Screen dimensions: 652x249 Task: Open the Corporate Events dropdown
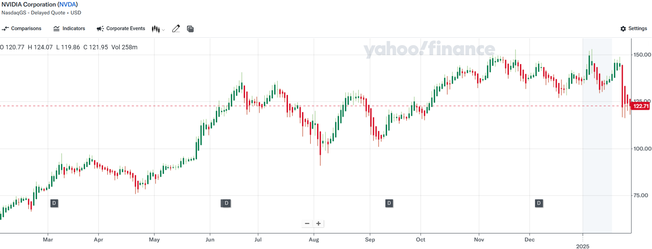point(121,29)
